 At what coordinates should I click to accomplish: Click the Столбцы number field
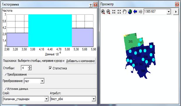click(25, 68)
